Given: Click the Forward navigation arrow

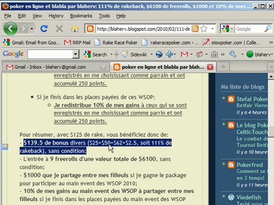Looking at the screenshot, I should 23,28.
